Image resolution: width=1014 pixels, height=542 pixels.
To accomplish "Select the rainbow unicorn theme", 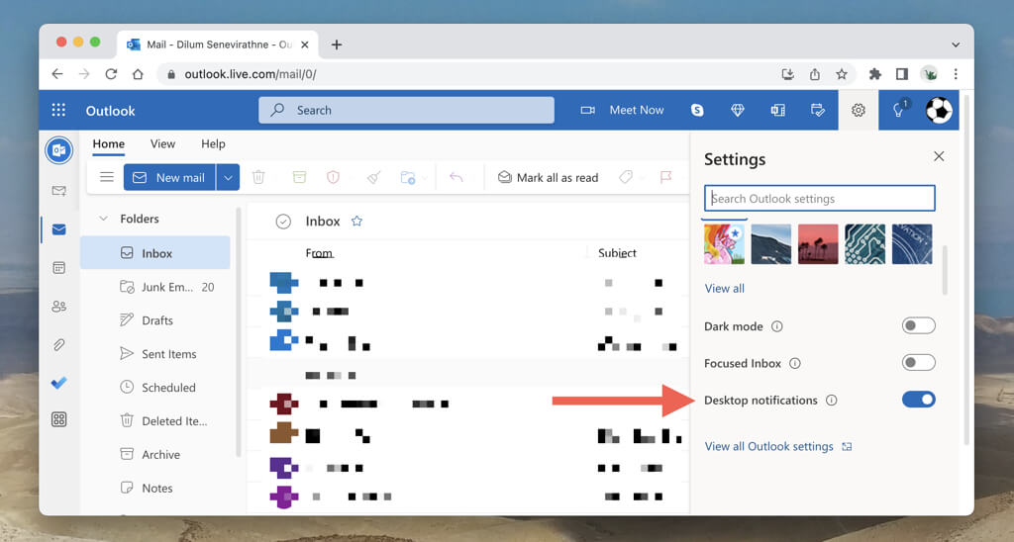I will pyautogui.click(x=724, y=244).
